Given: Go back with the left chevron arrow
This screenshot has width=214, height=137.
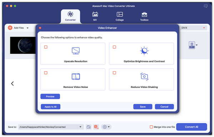Looking at the screenshot, I should pos(12,84).
